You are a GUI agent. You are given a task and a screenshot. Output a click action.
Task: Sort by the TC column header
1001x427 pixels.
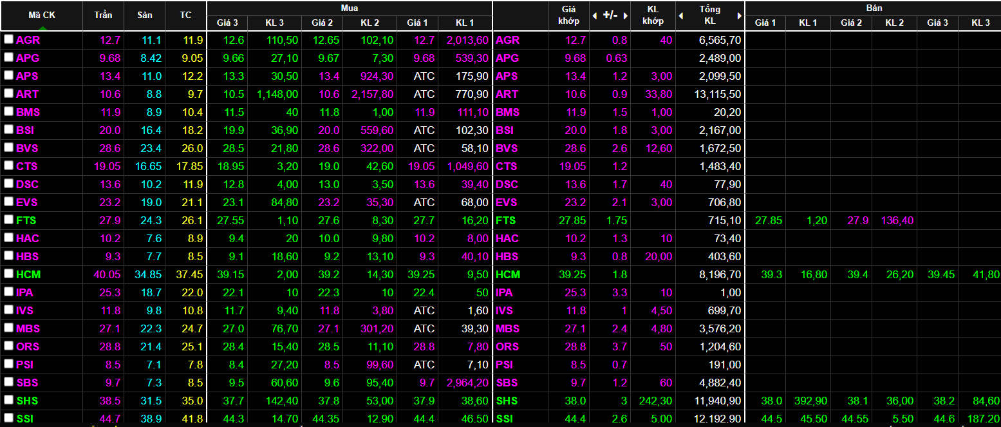click(185, 15)
